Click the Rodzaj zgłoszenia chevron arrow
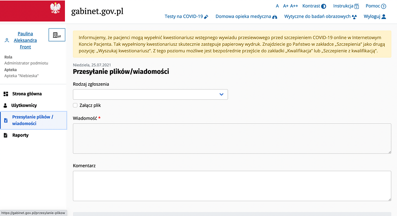 (x=222, y=94)
